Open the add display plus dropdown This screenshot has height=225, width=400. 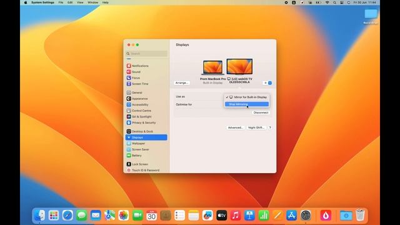(x=267, y=83)
